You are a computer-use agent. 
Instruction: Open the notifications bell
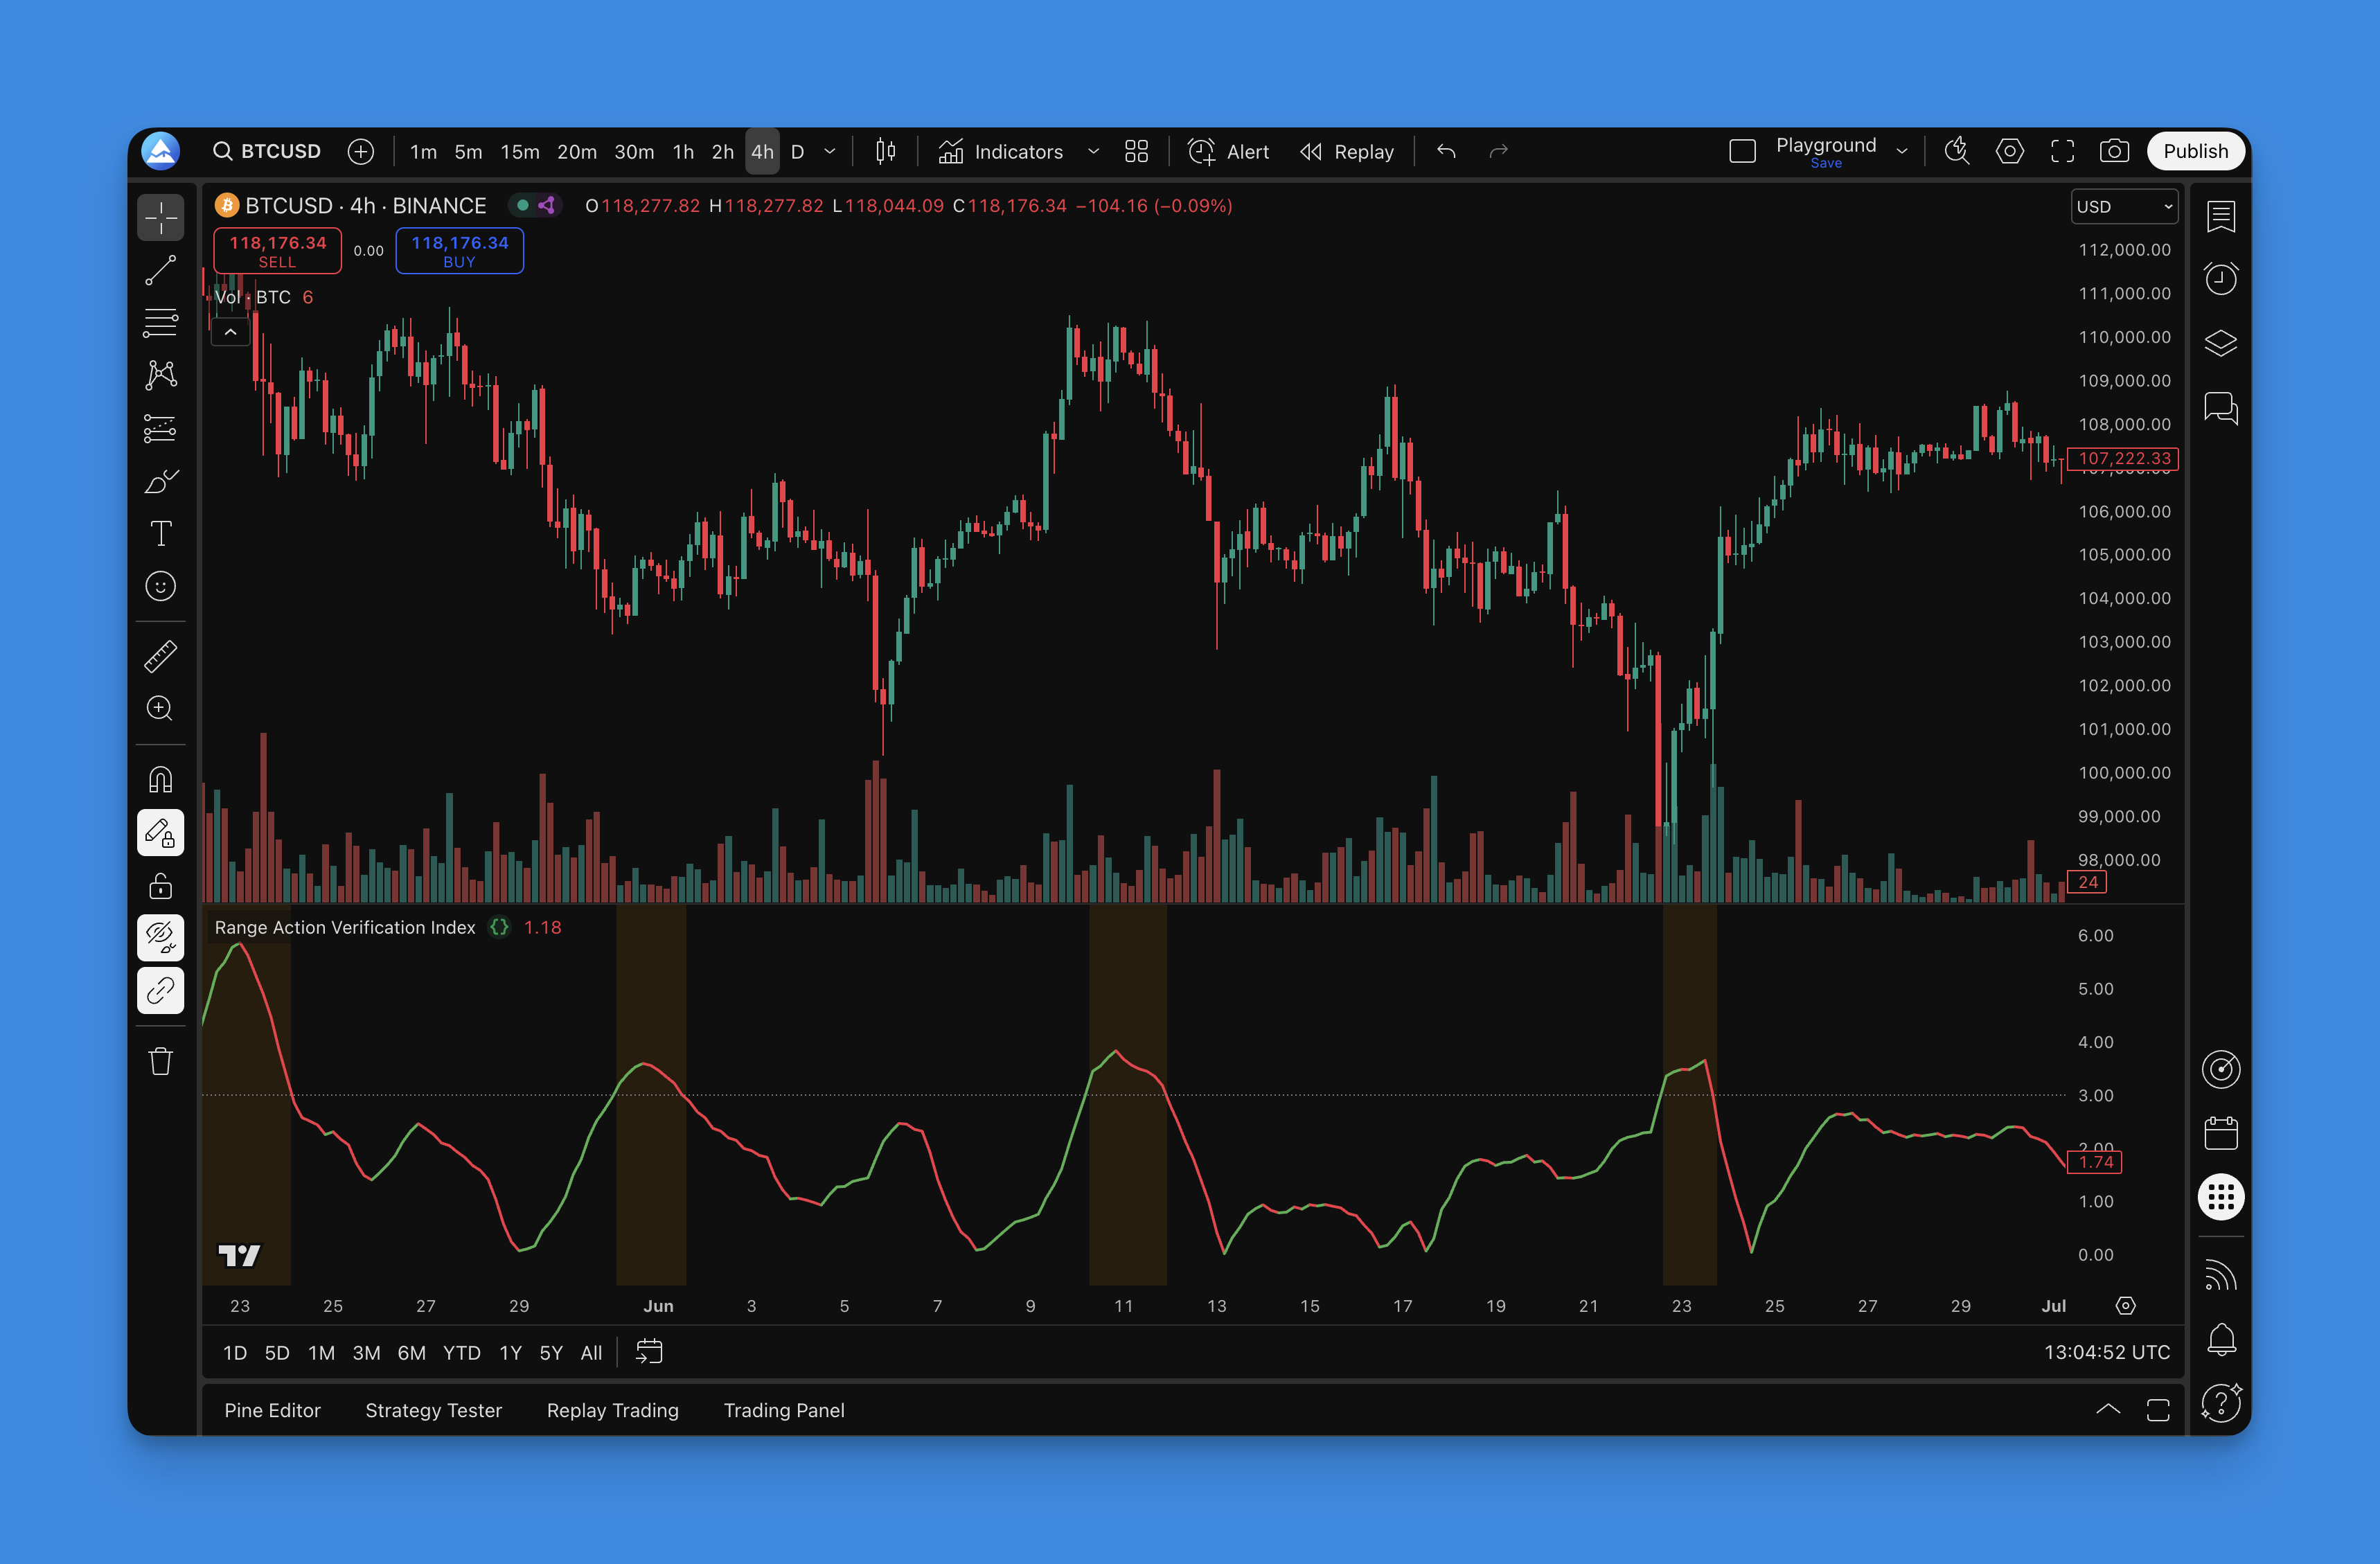coord(2221,1339)
